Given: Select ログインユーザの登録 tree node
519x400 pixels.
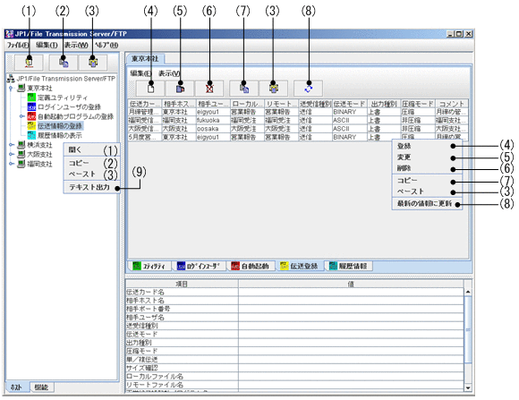Looking at the screenshot, I should pyautogui.click(x=64, y=106).
